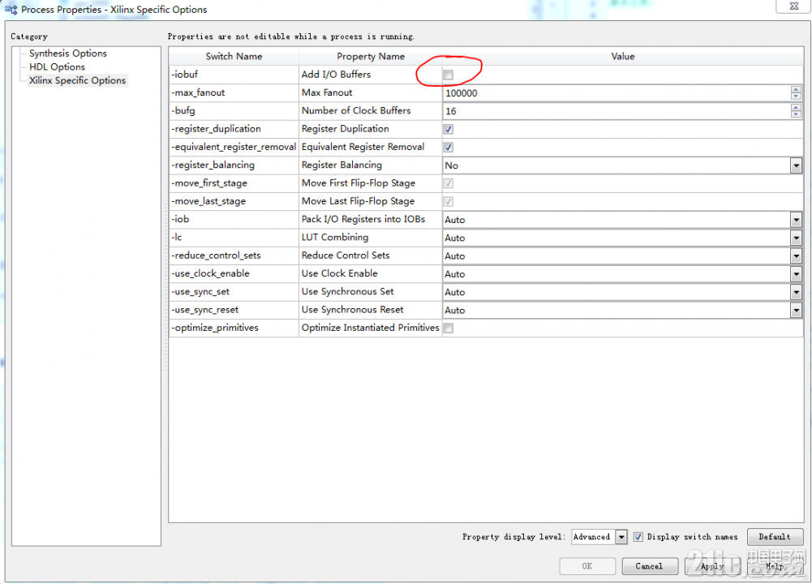Click the Switch Name column header
Viewport: 812px width, 584px height.
[x=234, y=57]
